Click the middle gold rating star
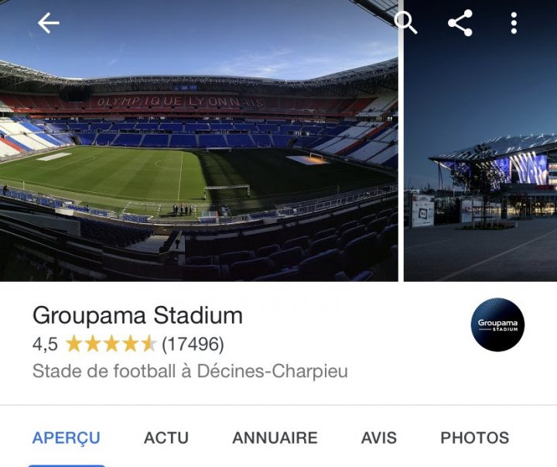 (x=111, y=344)
